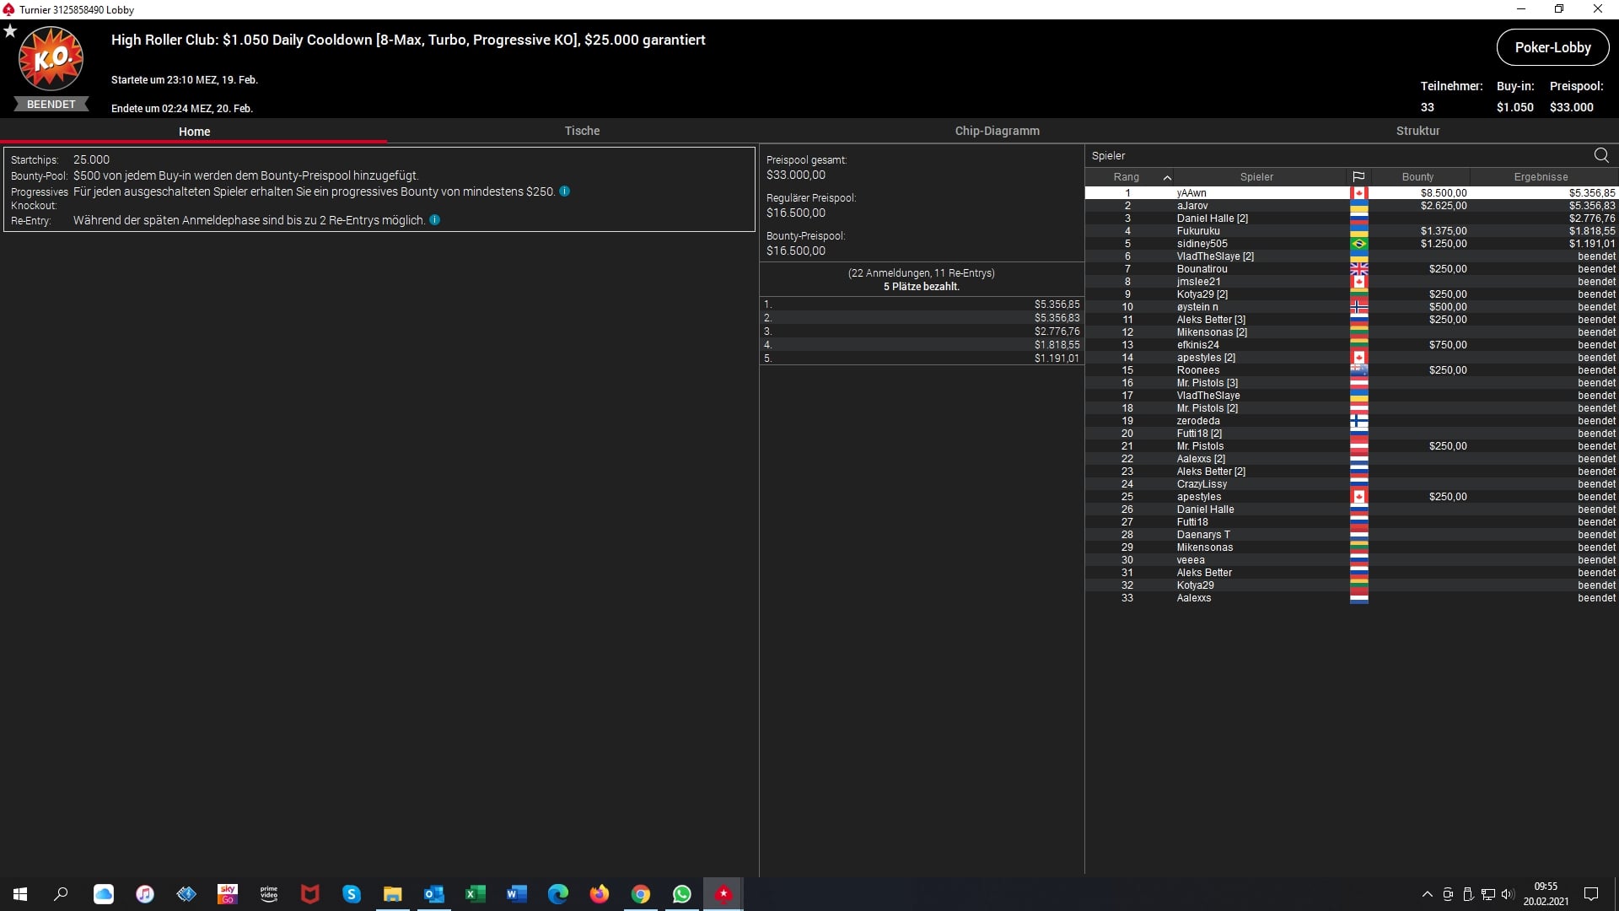Select the player row for aJarov
1619x911 pixels.
1192,206
